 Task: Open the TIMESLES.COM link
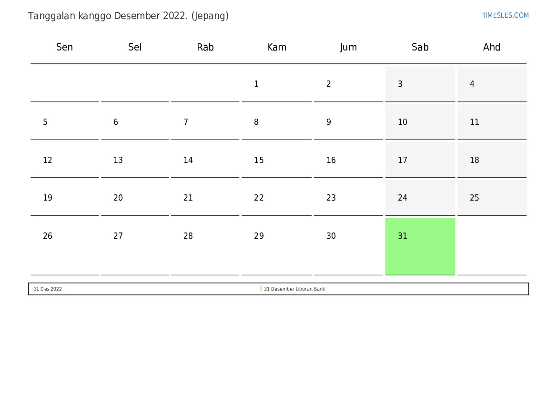click(505, 15)
